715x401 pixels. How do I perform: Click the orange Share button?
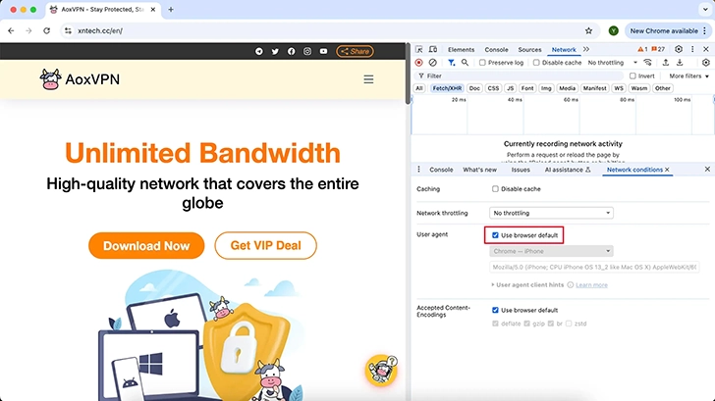pyautogui.click(x=355, y=51)
